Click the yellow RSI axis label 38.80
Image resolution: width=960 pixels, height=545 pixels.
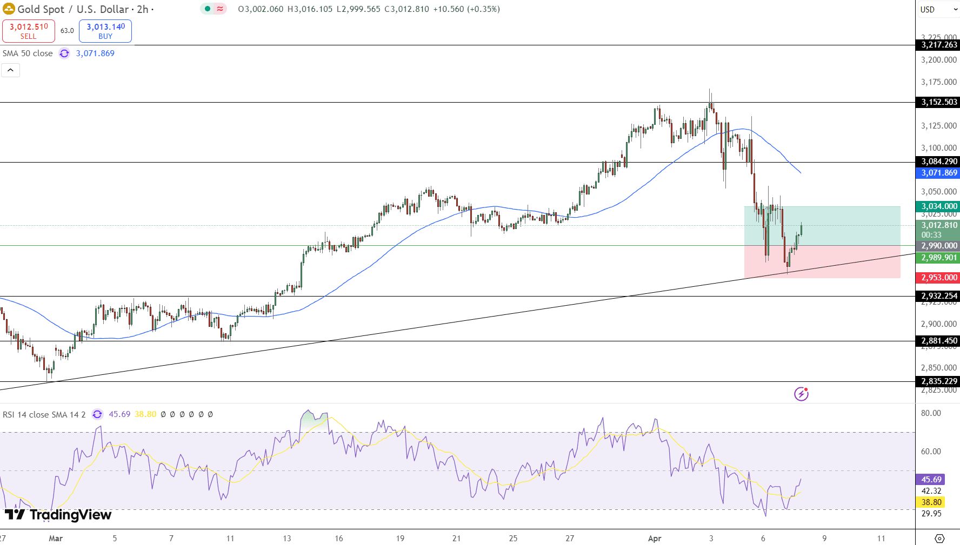[x=930, y=502]
